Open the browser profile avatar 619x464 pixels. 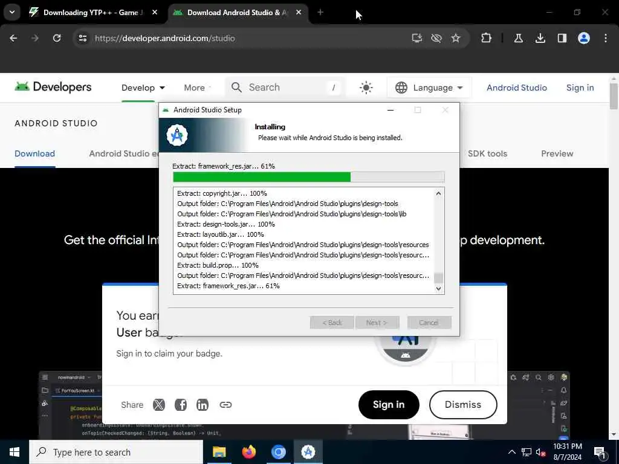point(584,38)
